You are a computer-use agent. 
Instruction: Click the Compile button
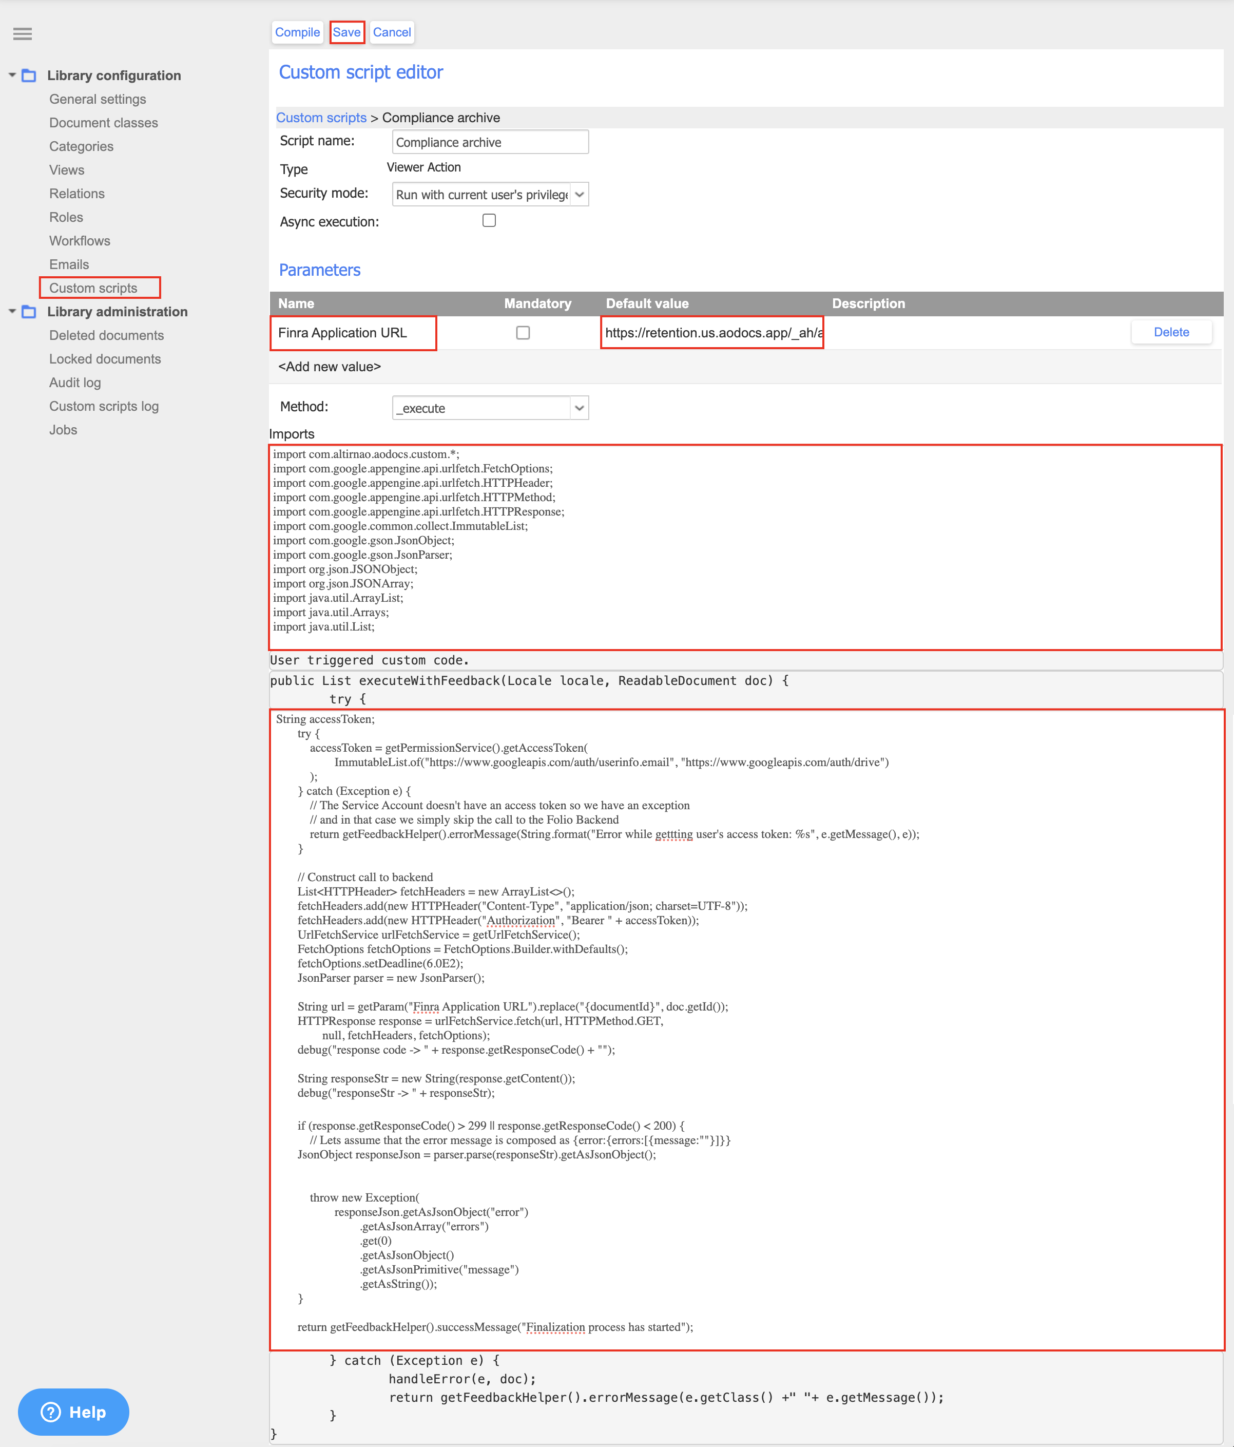pyautogui.click(x=297, y=32)
